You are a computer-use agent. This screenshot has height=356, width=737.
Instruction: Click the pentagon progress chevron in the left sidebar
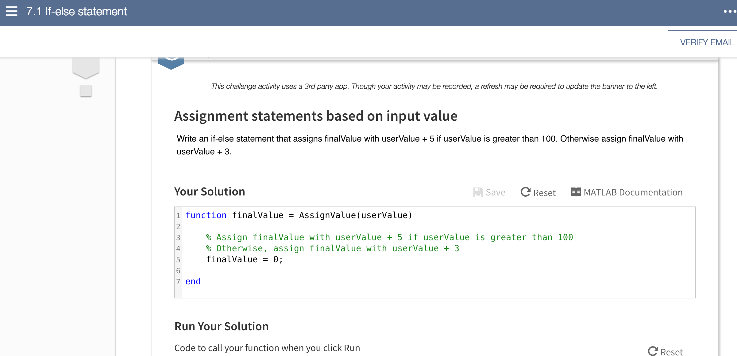coord(86,64)
